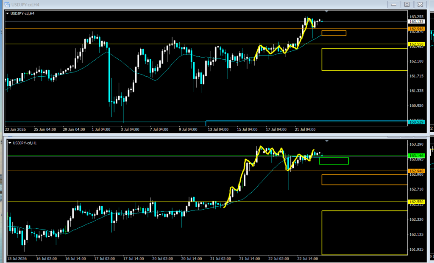434x263 pixels.
Task: Click the 9 Jul 04:00 time label
Action: [x=188, y=130]
